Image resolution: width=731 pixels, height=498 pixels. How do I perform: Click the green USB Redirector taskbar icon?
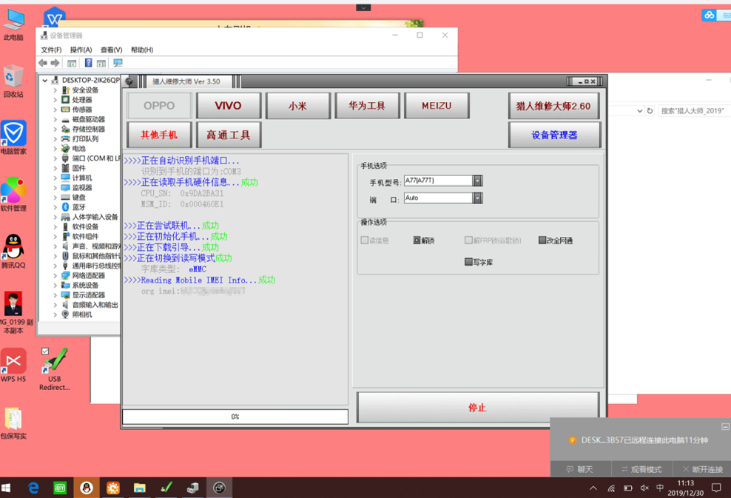166,488
